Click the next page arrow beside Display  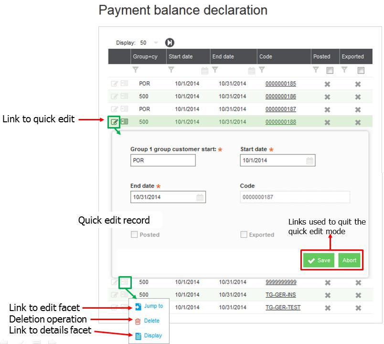(170, 43)
